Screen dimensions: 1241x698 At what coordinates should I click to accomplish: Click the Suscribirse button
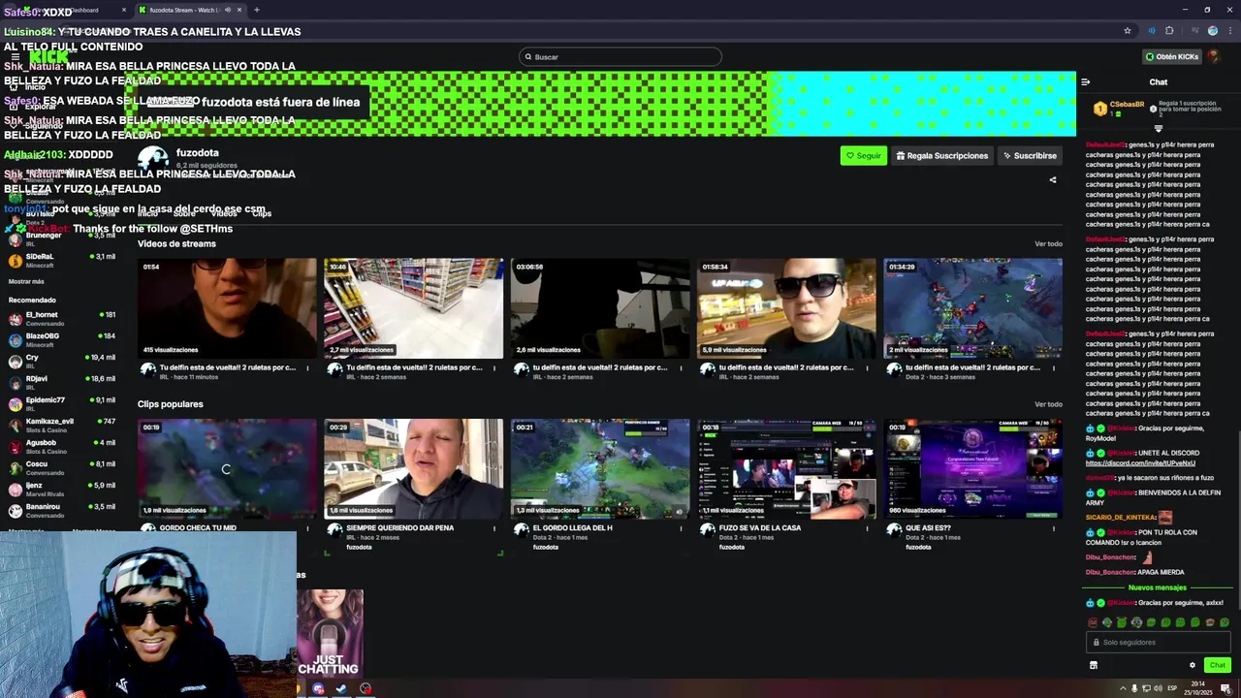(1030, 155)
